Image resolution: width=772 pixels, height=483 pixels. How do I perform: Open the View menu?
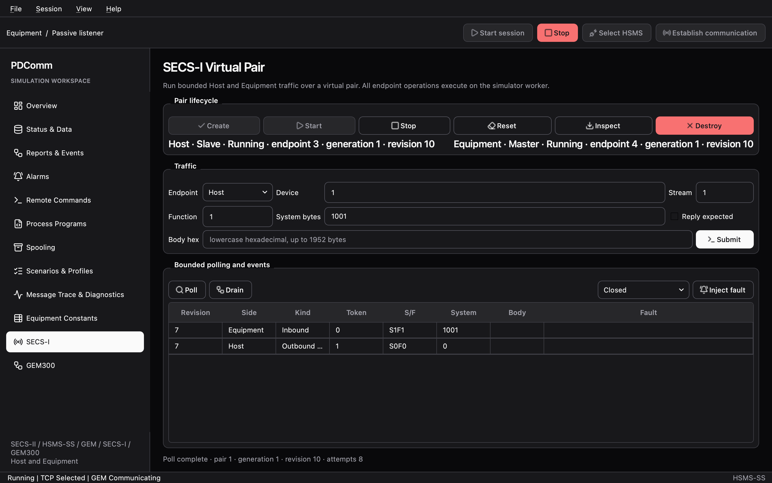(84, 9)
